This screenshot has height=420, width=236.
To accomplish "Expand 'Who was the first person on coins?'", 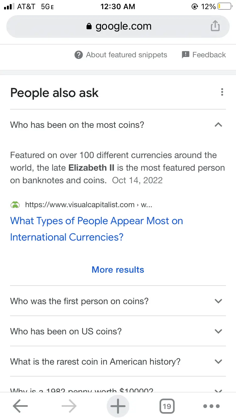I will coord(218,301).
